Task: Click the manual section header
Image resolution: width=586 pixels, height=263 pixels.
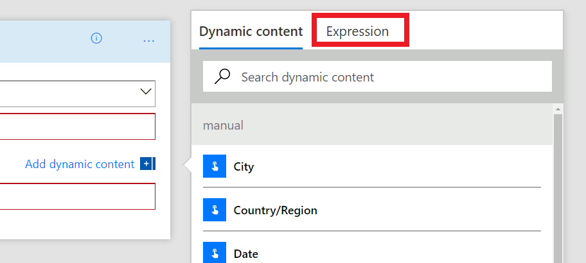Action: click(371, 125)
